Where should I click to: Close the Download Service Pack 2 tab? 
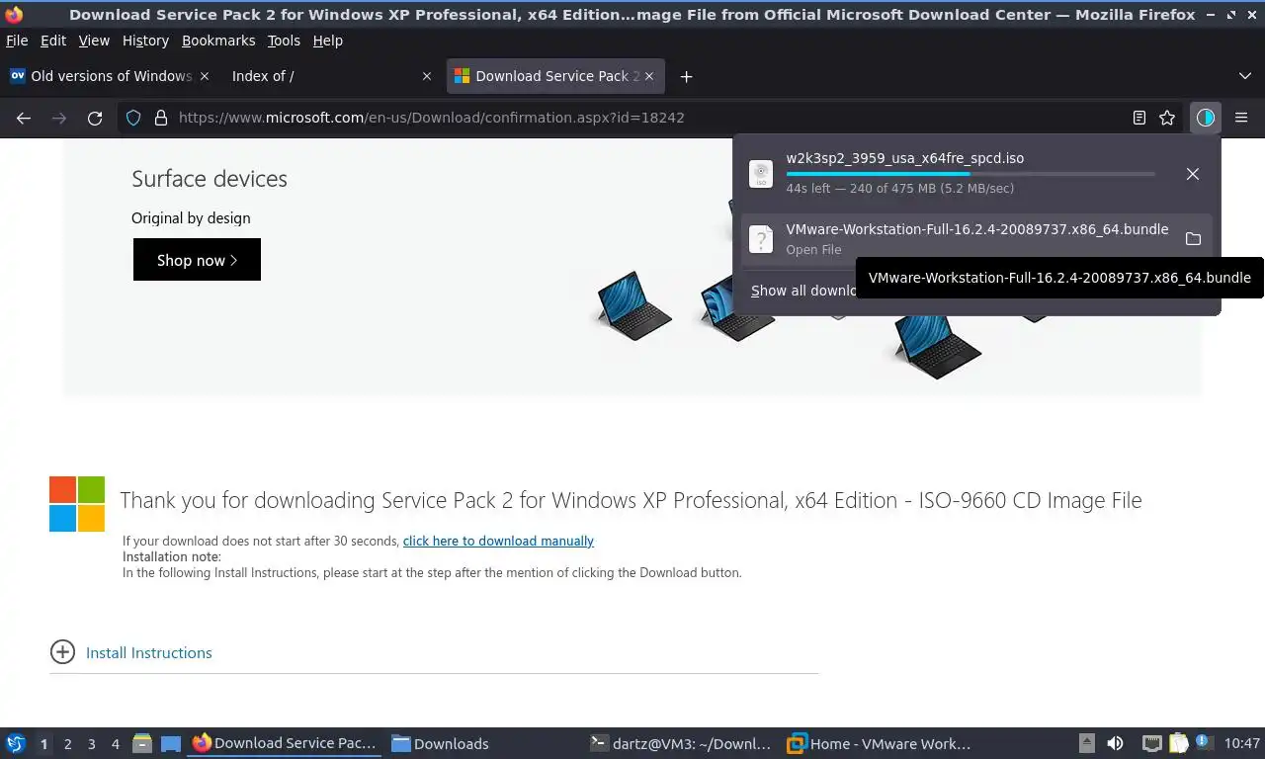(649, 76)
